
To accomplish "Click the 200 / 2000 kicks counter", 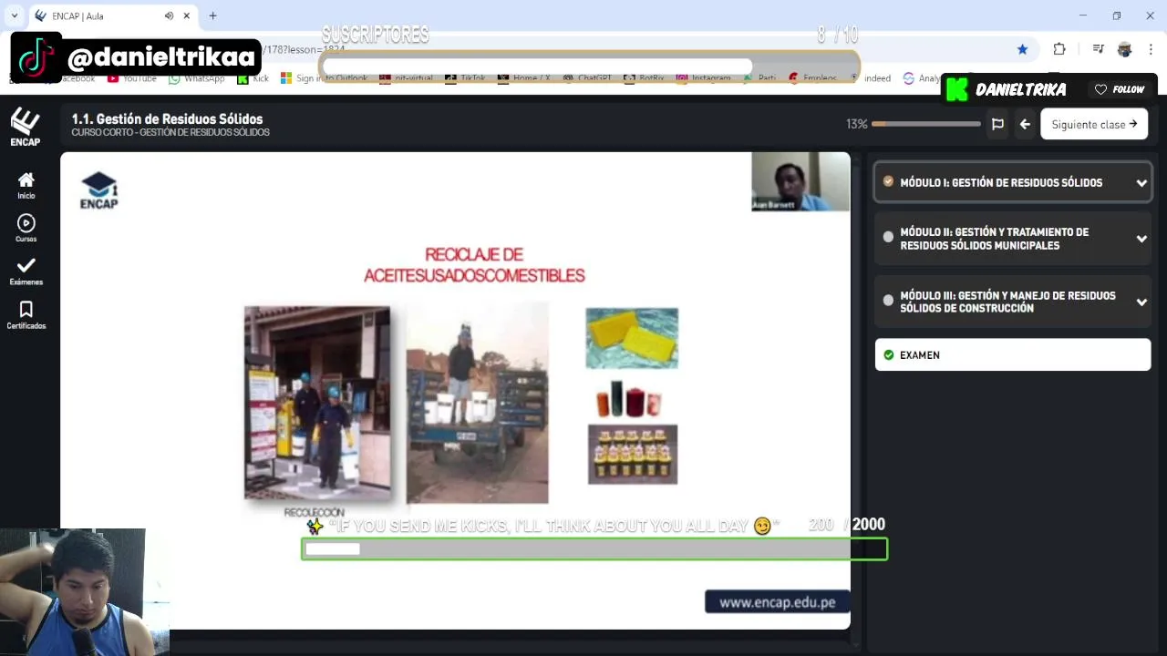I will point(846,525).
